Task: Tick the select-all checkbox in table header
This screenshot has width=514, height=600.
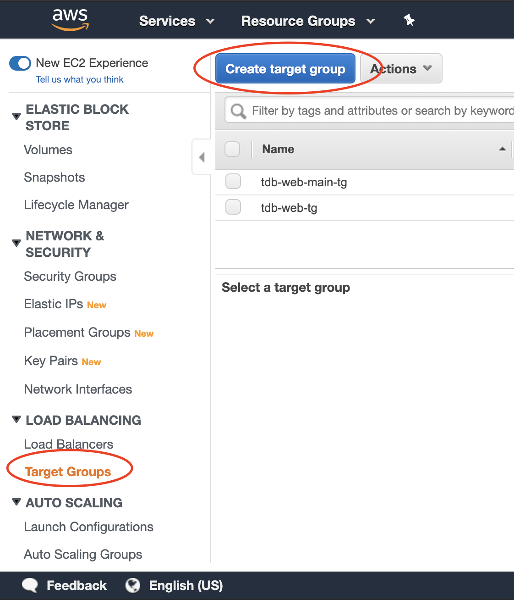Action: click(233, 149)
